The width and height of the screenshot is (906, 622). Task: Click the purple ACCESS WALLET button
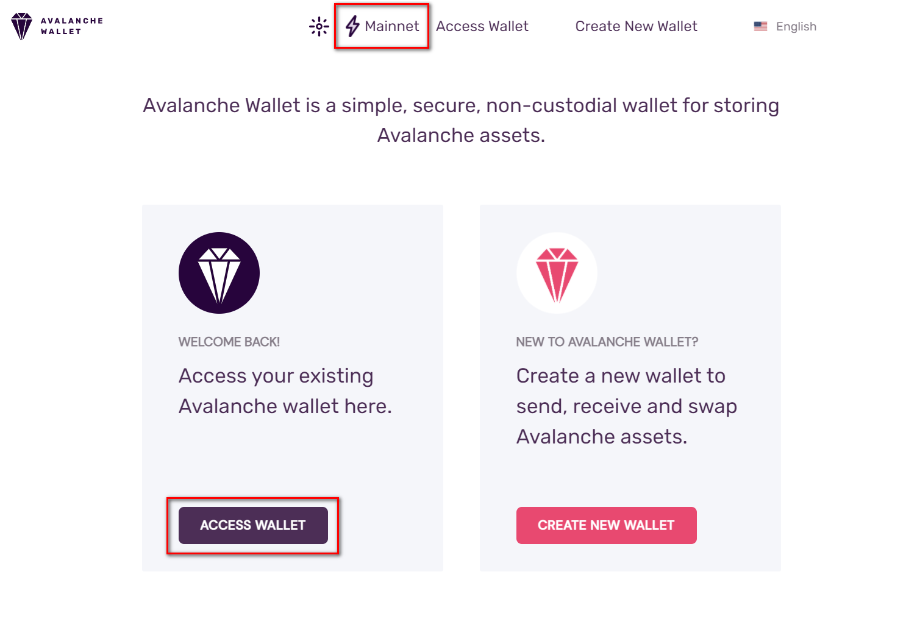253,525
